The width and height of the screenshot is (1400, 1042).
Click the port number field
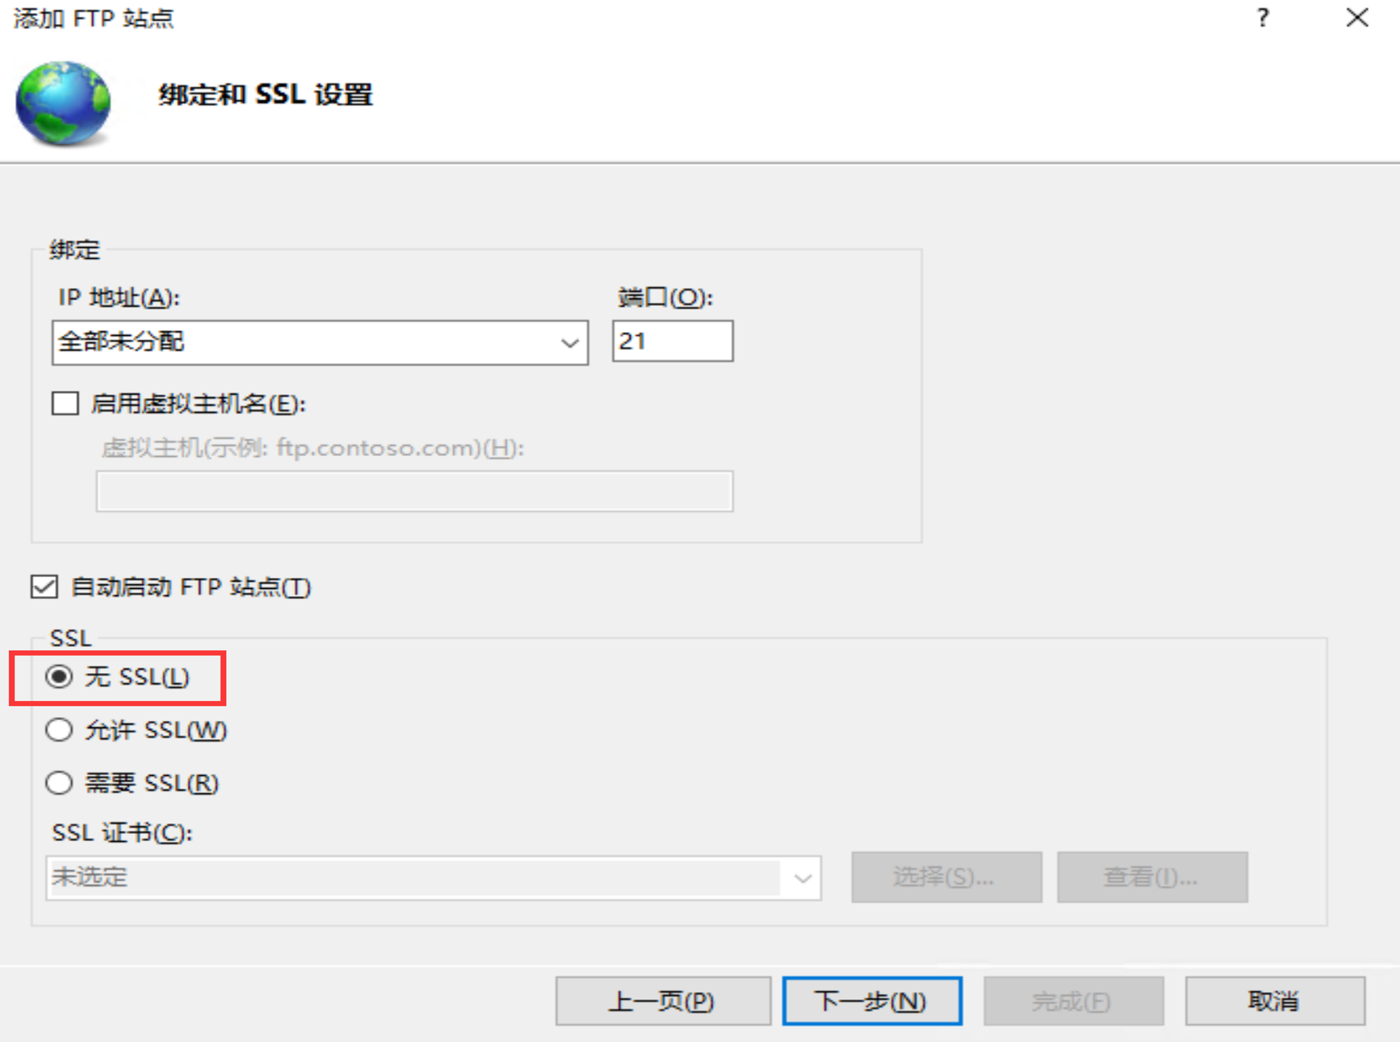pyautogui.click(x=672, y=341)
